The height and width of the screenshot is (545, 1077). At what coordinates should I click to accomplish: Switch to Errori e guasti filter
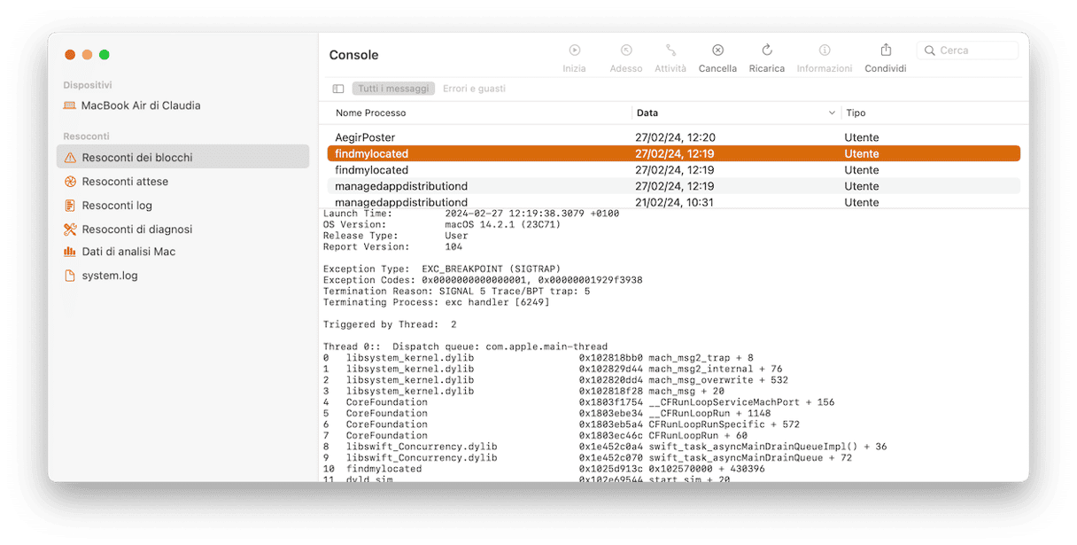[x=475, y=89]
